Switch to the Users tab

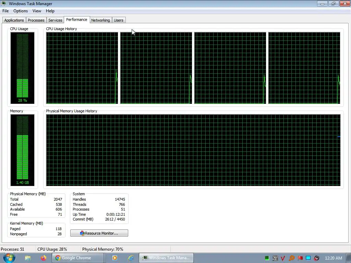tap(118, 20)
